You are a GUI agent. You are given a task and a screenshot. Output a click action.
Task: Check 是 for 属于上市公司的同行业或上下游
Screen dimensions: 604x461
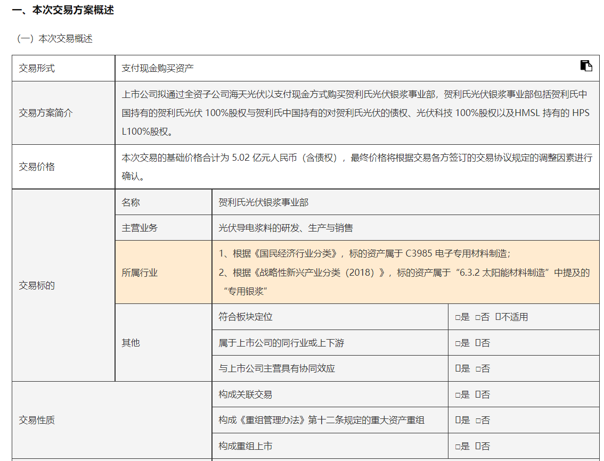(x=458, y=343)
